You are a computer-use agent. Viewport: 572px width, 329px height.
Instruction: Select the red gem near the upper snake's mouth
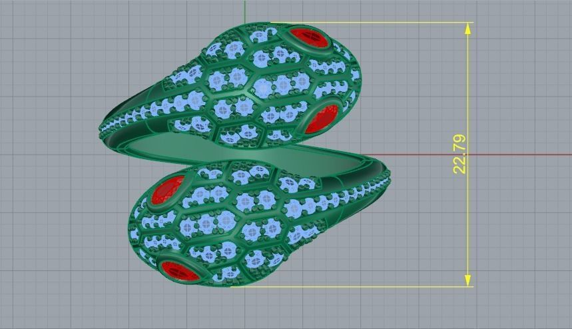[x=322, y=119]
